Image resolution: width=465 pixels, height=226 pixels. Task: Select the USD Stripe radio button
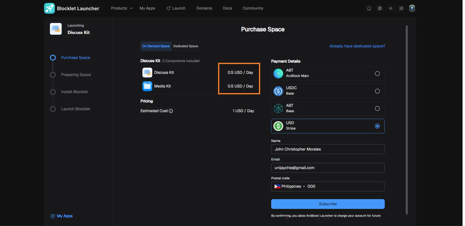tap(377, 126)
